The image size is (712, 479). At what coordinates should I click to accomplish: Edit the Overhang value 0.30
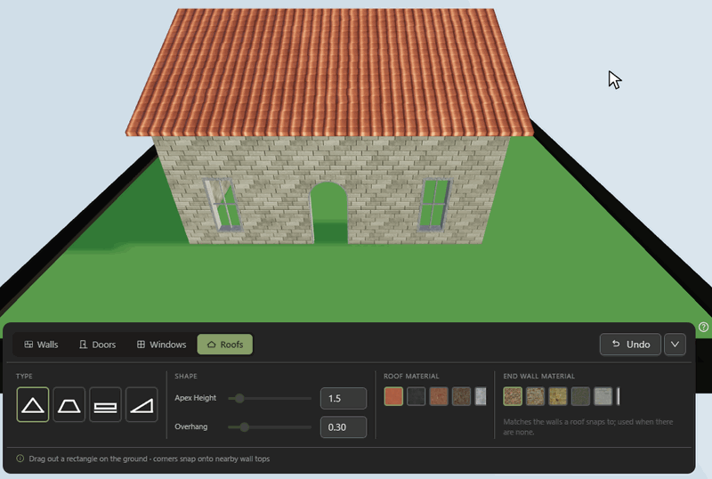(344, 427)
